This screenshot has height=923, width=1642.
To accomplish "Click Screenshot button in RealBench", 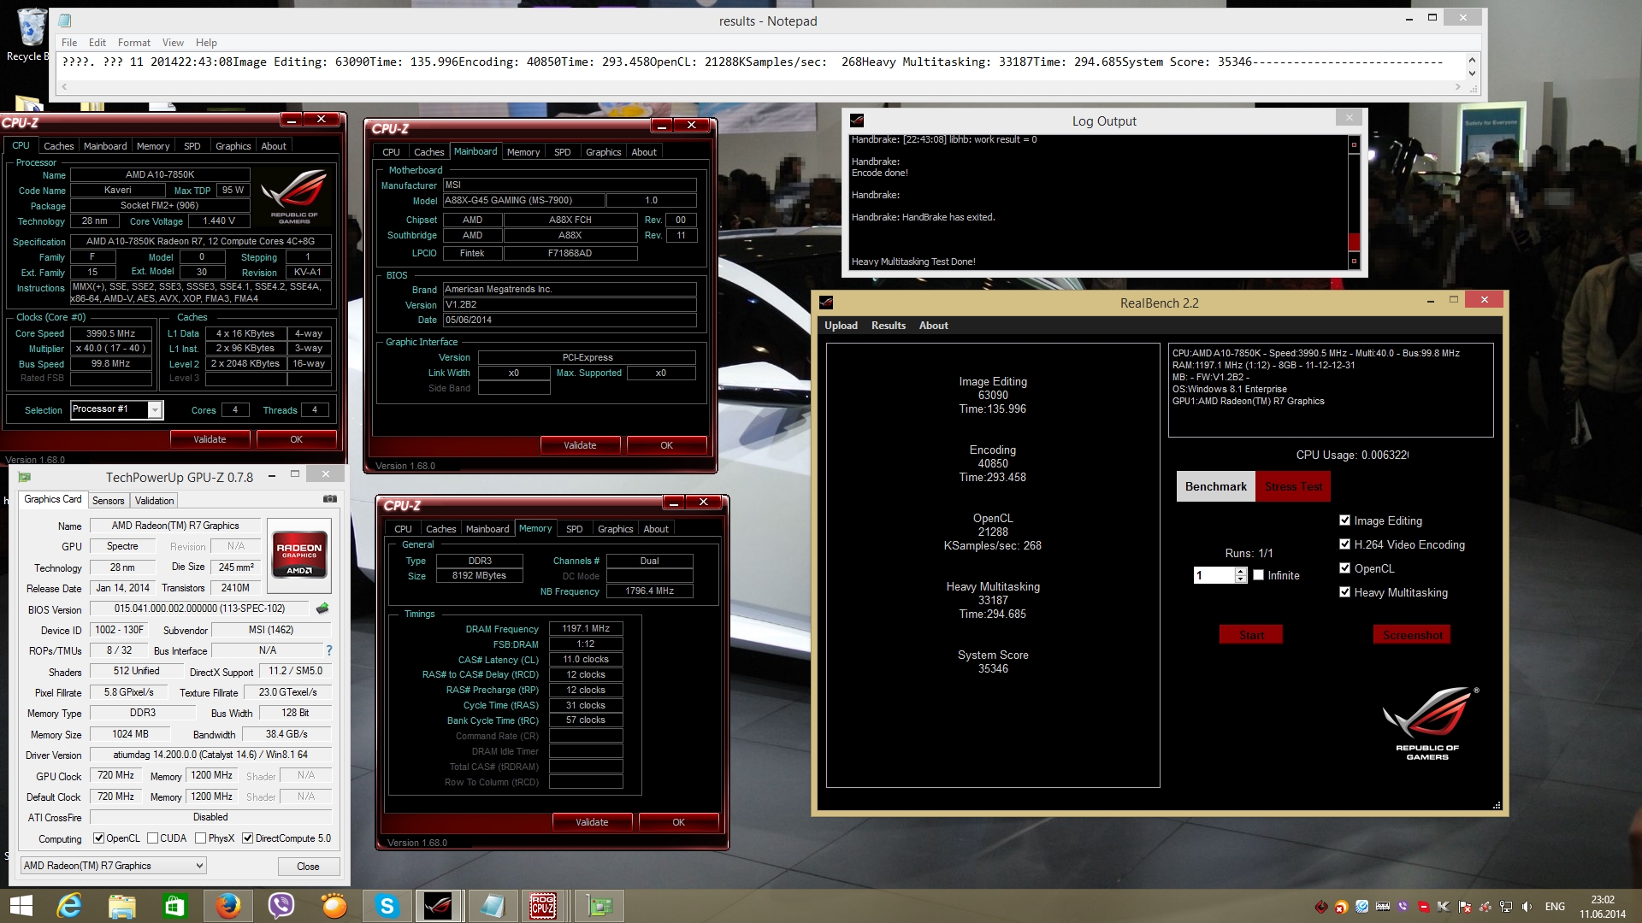I will 1412,635.
